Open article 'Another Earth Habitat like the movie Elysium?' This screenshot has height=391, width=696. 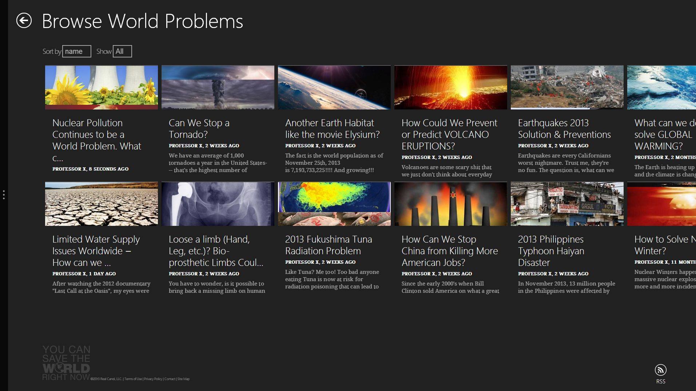coord(332,129)
